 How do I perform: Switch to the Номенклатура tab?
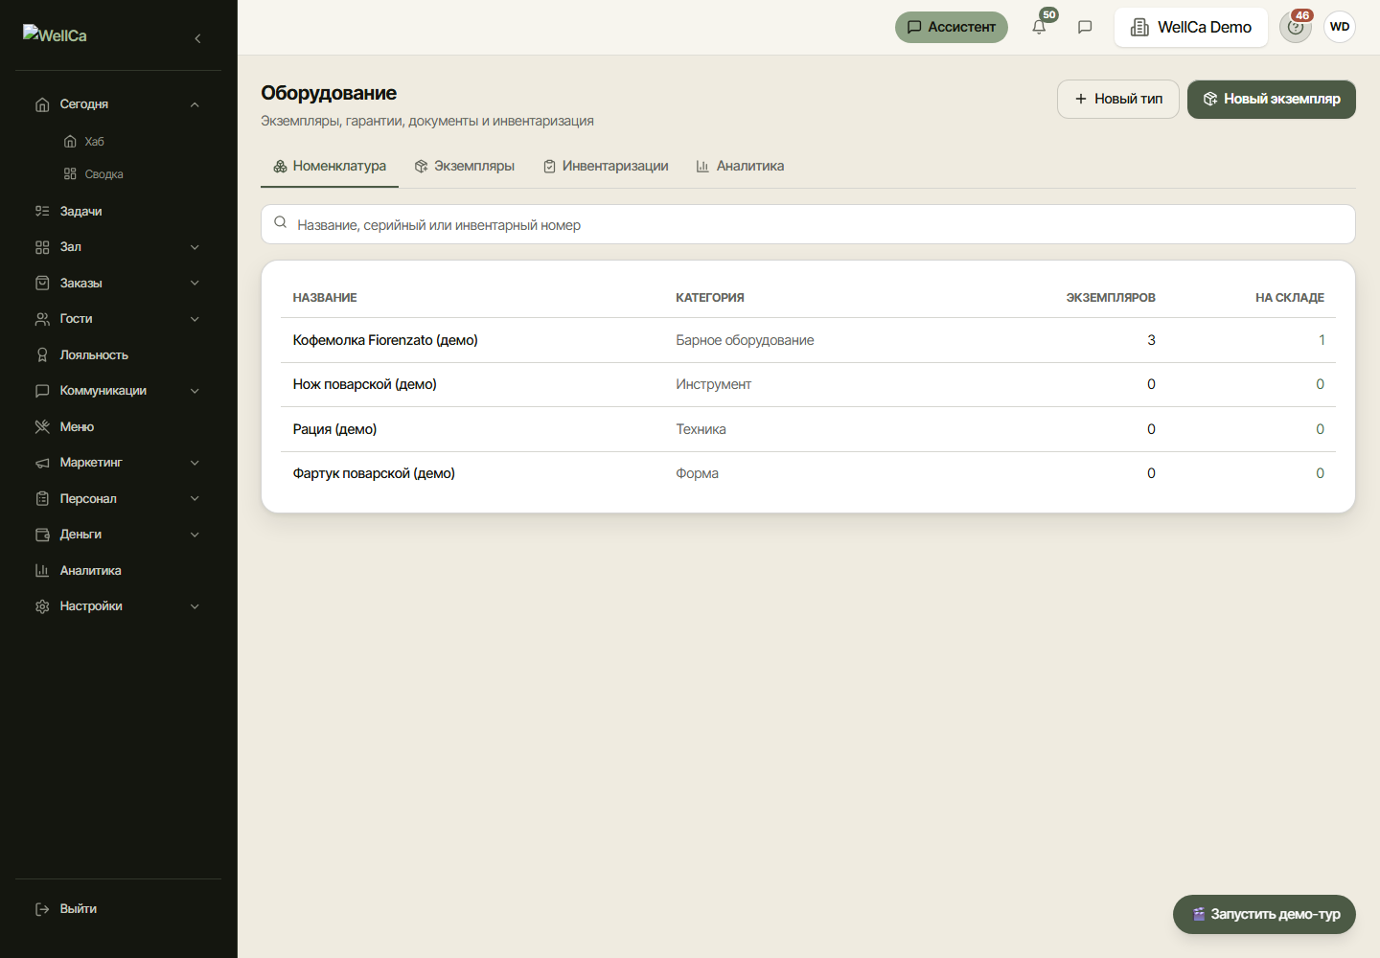point(330,167)
